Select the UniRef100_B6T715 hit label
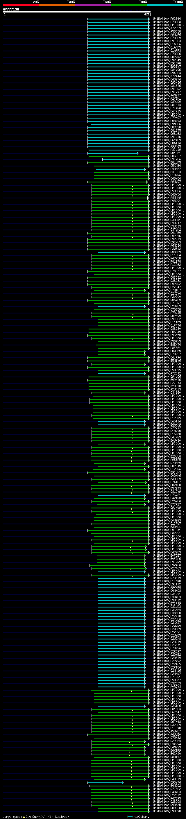Image resolution: width=186 pixels, height=819 pixels. pos(167,111)
